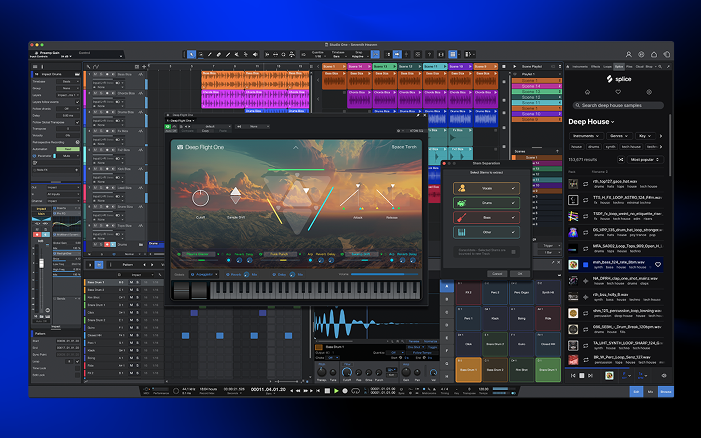Select the Eraser tool

tap(219, 54)
